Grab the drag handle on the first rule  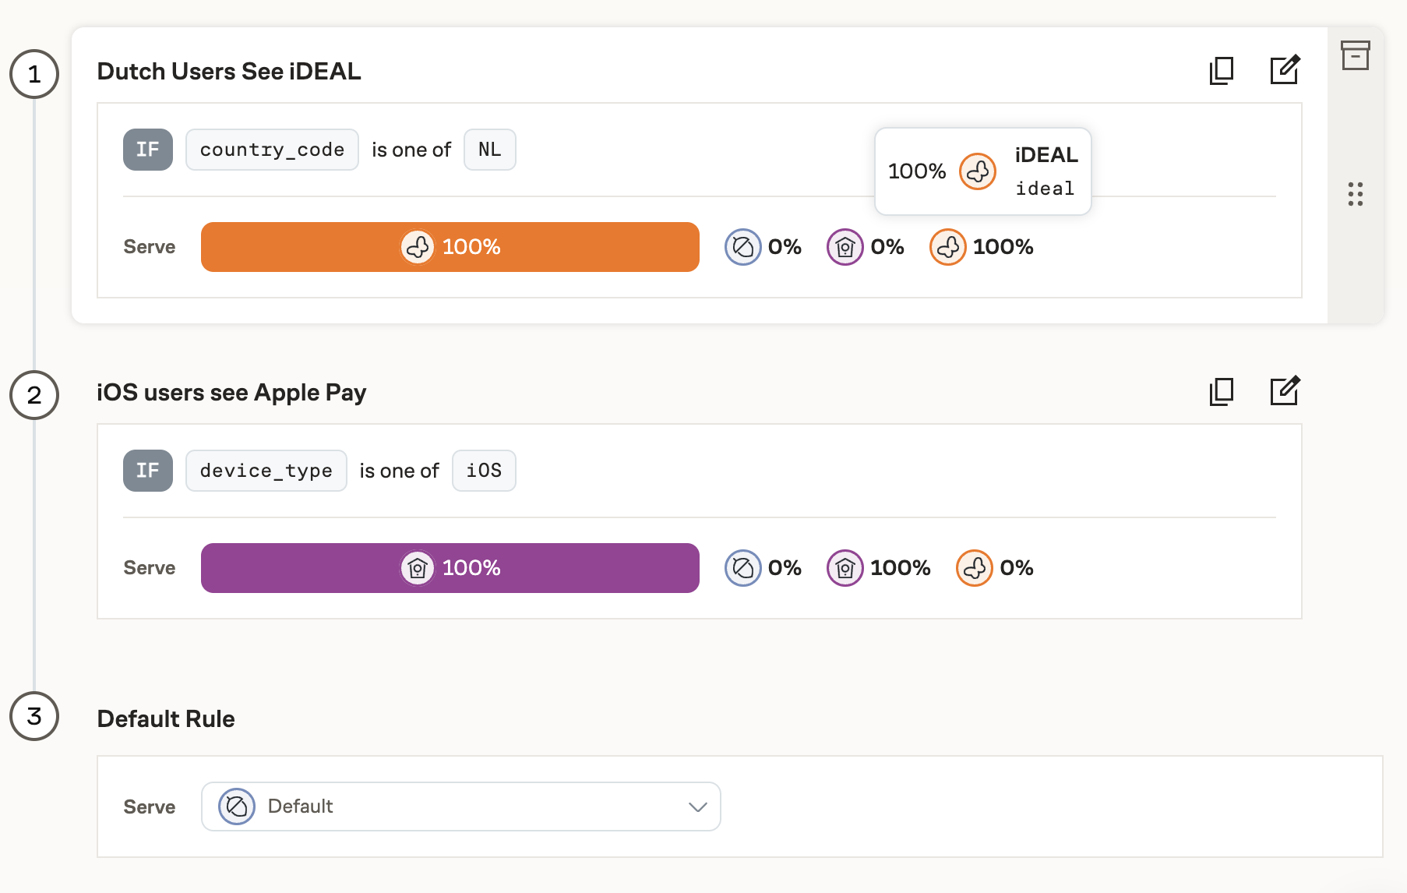1355,195
